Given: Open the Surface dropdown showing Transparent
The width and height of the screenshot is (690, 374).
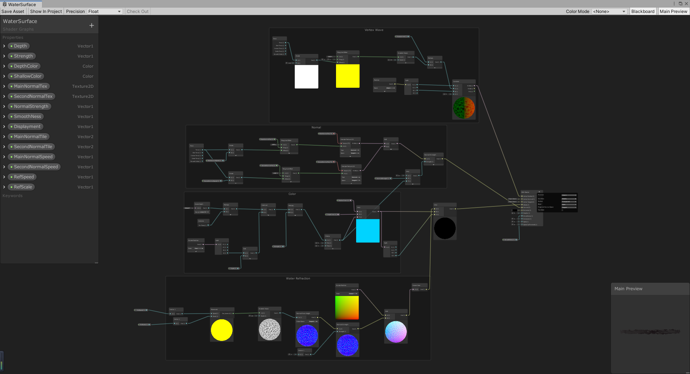Looking at the screenshot, I should pyautogui.click(x=569, y=202).
